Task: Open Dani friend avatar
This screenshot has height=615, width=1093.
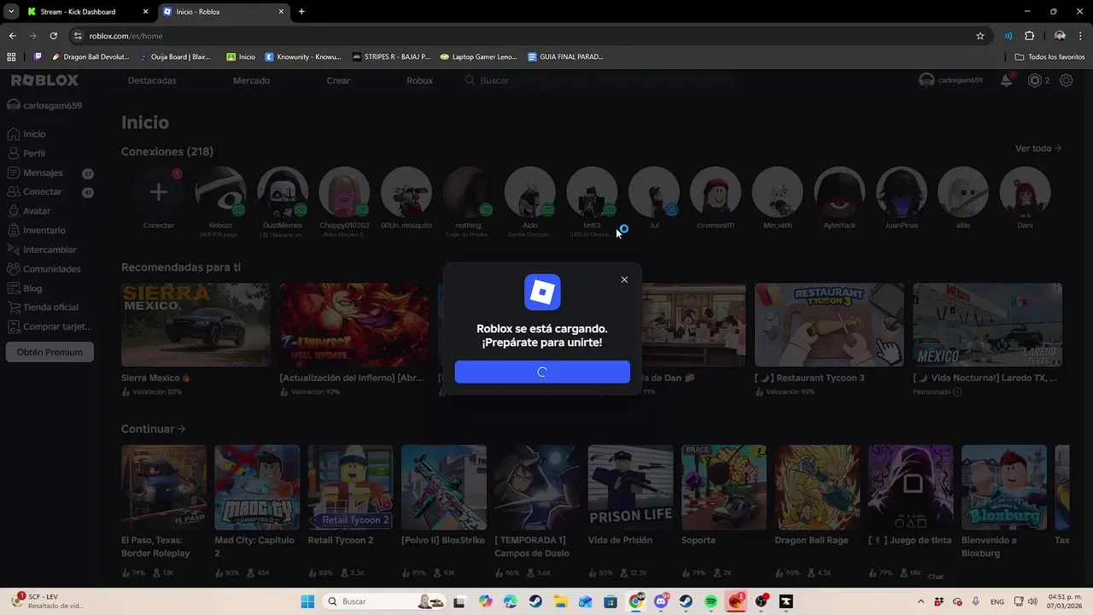Action: coord(1025,192)
